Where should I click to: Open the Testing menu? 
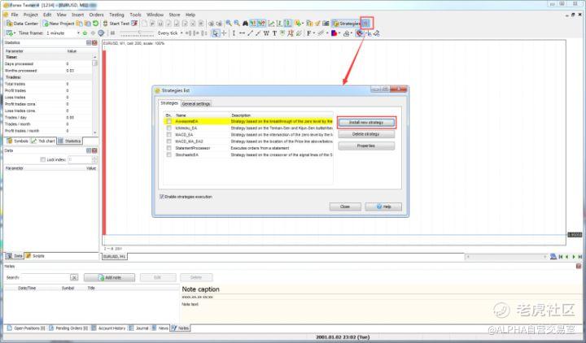(x=116, y=15)
